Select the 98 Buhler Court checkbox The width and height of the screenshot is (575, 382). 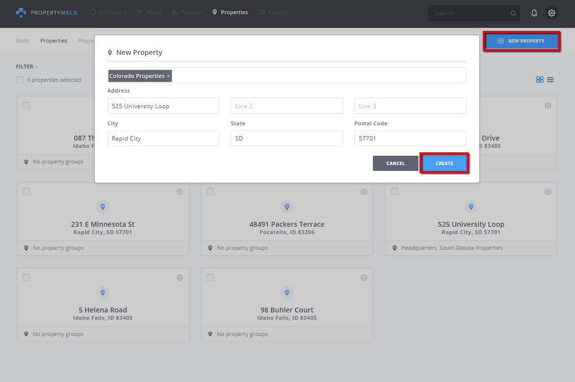coord(210,278)
